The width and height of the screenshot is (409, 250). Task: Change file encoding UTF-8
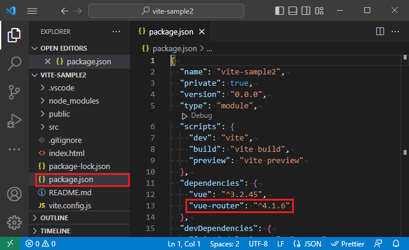pyautogui.click(x=258, y=244)
